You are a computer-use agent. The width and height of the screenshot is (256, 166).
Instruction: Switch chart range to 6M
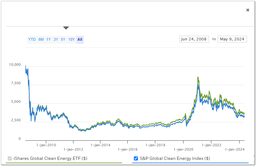[41, 39]
